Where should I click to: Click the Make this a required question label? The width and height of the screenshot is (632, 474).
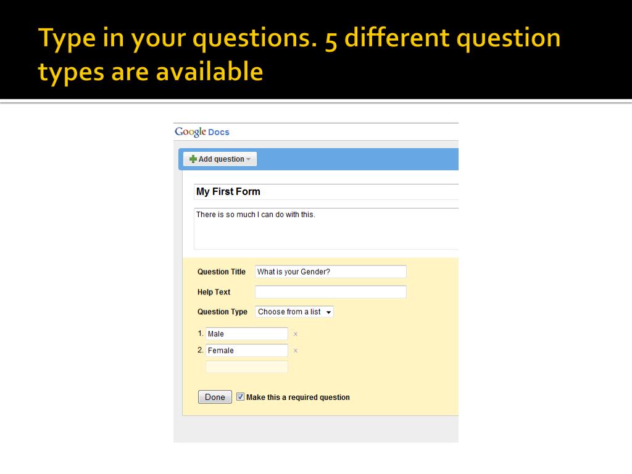tap(298, 397)
